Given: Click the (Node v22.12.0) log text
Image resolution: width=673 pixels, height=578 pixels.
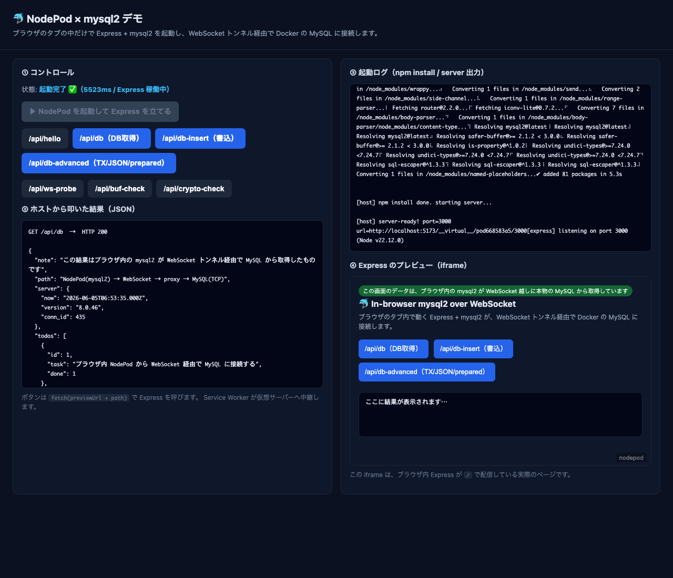Looking at the screenshot, I should coord(380,240).
